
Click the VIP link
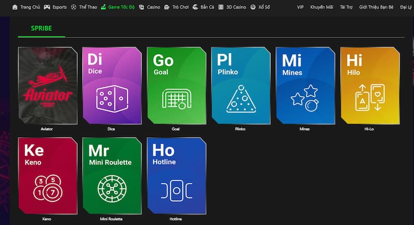click(301, 8)
